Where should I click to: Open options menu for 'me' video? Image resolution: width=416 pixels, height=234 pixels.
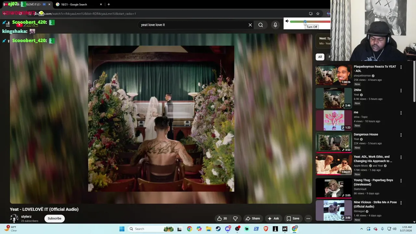(401, 113)
